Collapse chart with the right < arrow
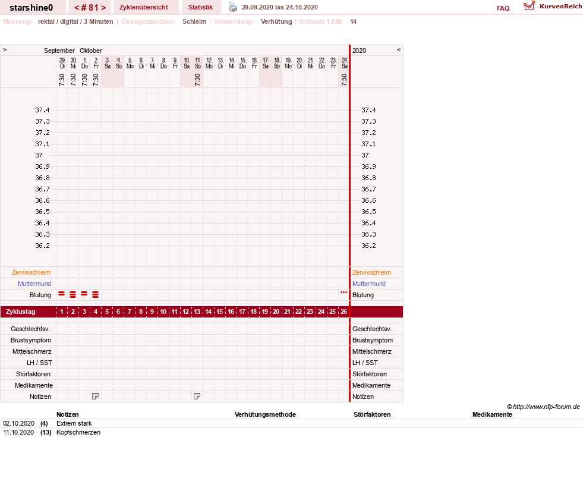The image size is (583, 497). pyautogui.click(x=399, y=49)
